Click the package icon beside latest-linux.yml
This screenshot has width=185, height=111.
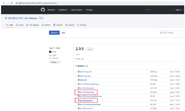pos(78,71)
